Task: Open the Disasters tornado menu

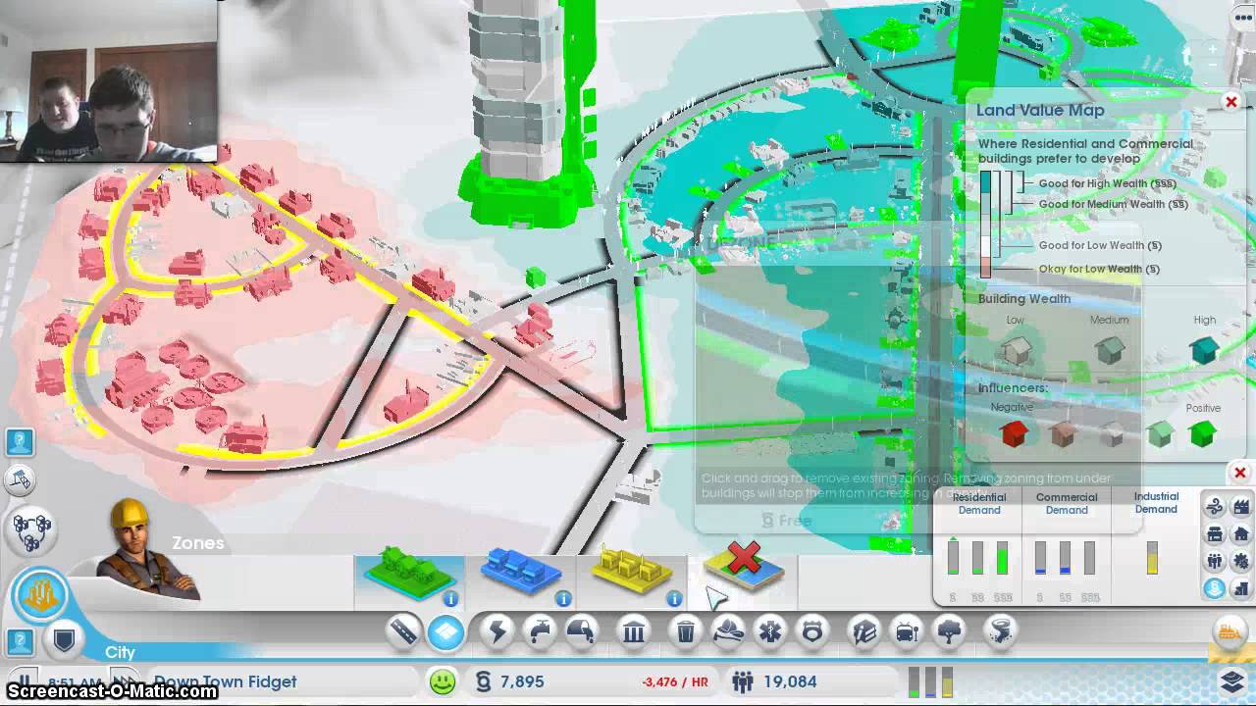Action: (x=1000, y=632)
